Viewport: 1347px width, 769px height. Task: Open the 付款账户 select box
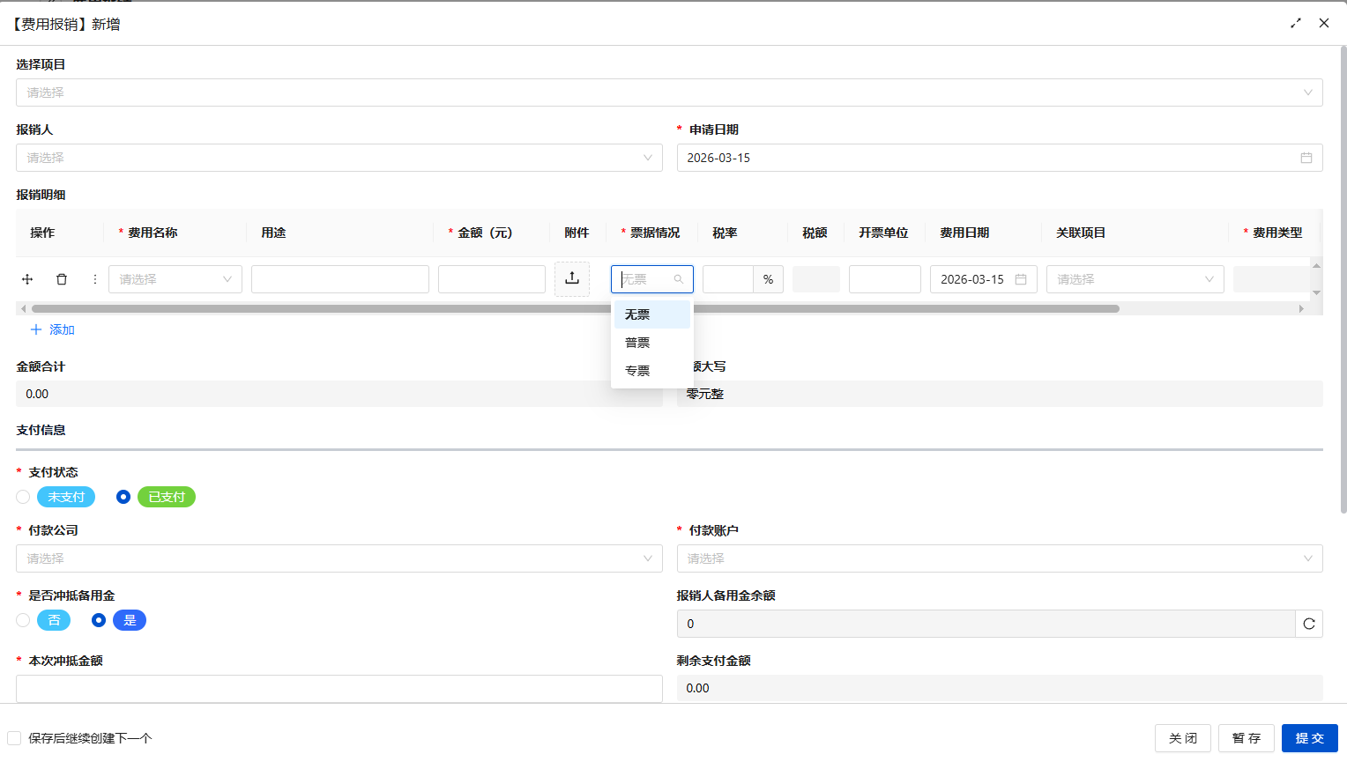[x=999, y=558]
